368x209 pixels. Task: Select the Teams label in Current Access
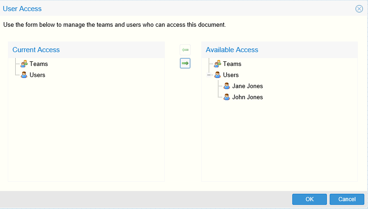[38, 64]
